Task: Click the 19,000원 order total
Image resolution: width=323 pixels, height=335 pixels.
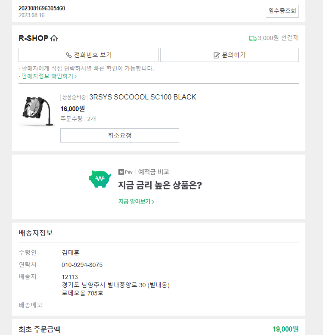Action: pos(285,329)
